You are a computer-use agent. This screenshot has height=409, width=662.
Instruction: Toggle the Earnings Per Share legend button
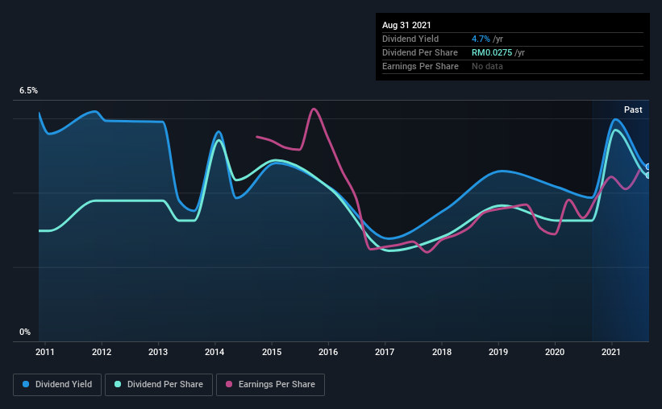coord(270,385)
